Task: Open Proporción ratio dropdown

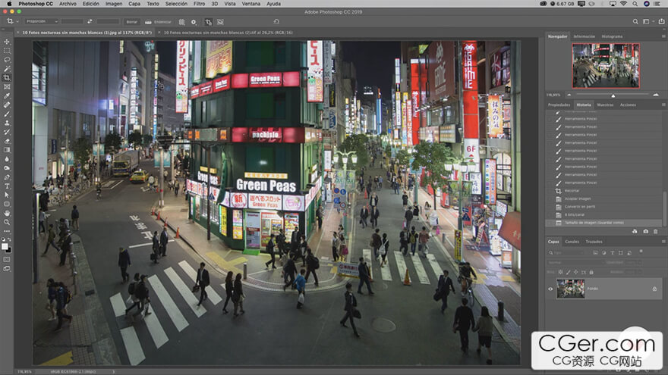Action: (x=41, y=21)
